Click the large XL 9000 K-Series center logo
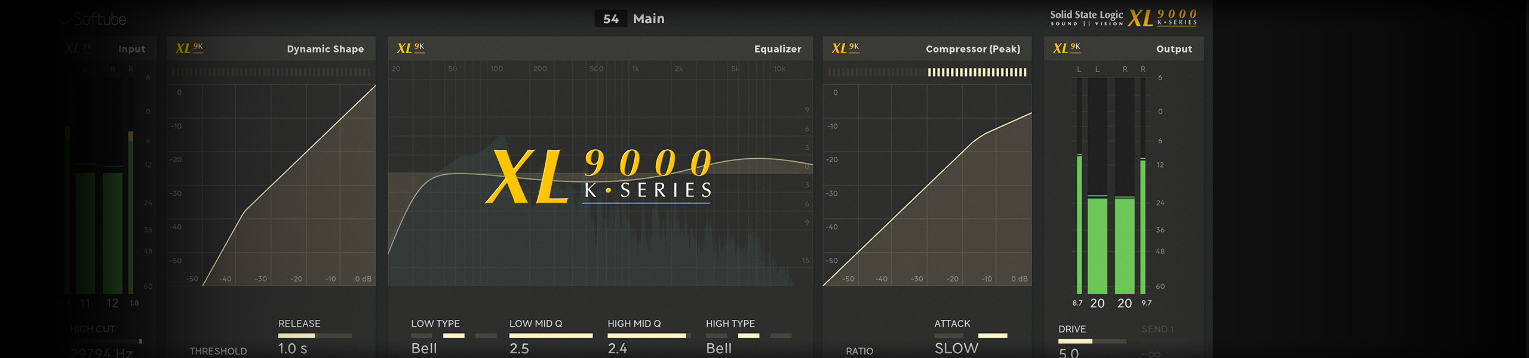This screenshot has width=1529, height=358. [600, 176]
